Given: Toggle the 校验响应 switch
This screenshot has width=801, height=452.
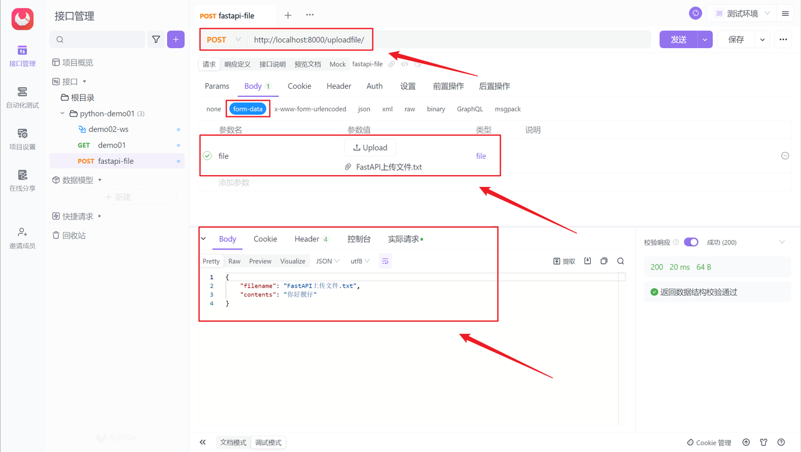Looking at the screenshot, I should (x=691, y=242).
